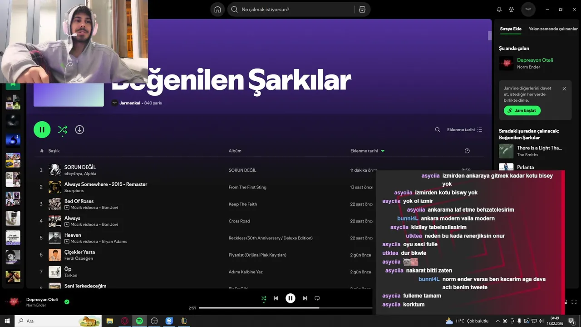
Task: Open Norm Ender artist link in player bar
Action: click(x=35, y=305)
